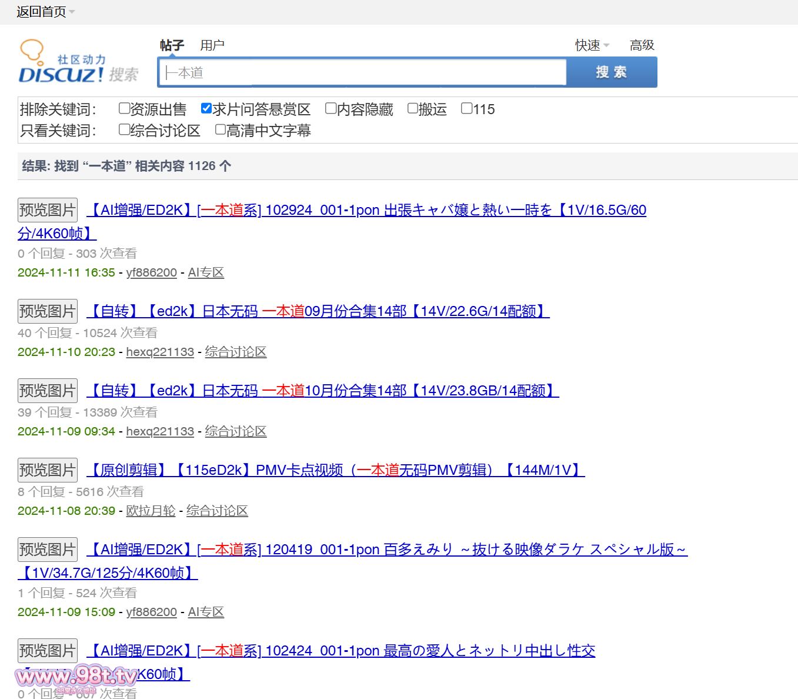The width and height of the screenshot is (798, 699).
Task: Open the 102424_001-1pon post title link
Action: click(341, 651)
